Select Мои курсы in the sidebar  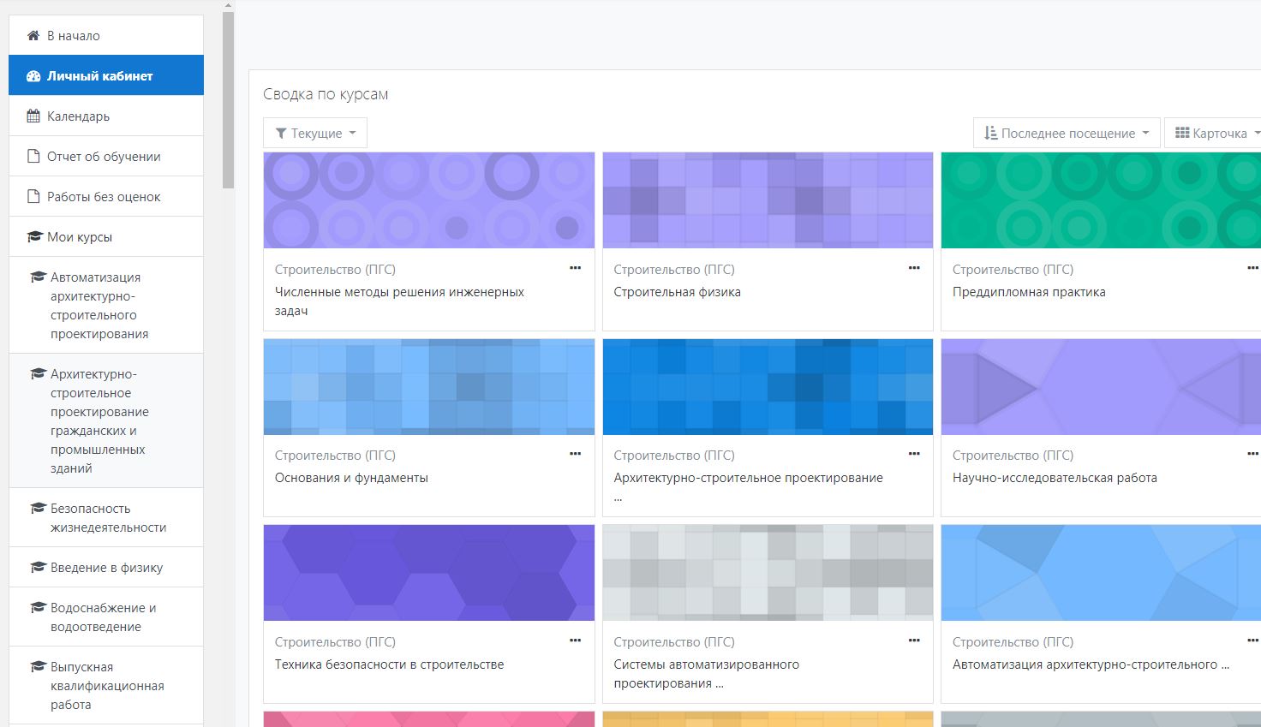[x=106, y=237]
